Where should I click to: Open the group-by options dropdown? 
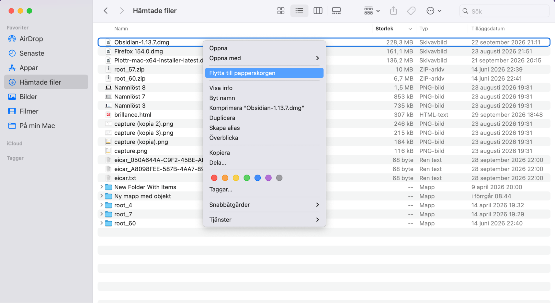point(372,11)
